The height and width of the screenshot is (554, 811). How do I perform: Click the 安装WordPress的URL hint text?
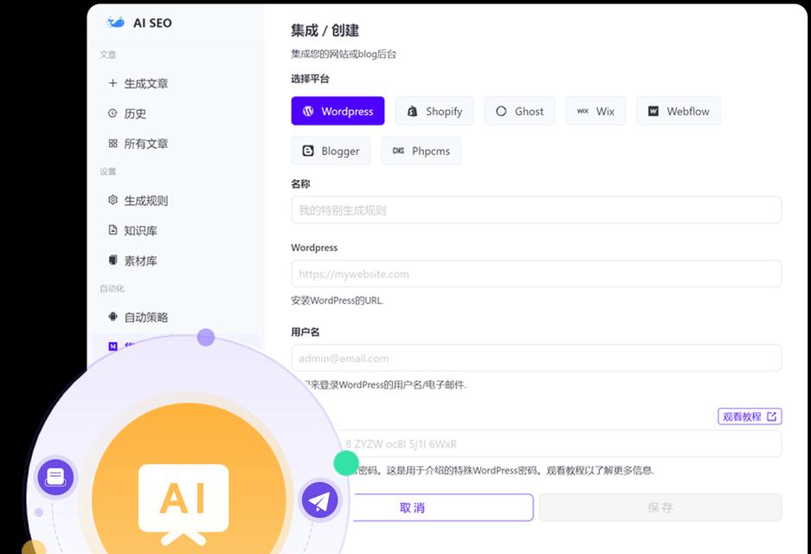338,300
